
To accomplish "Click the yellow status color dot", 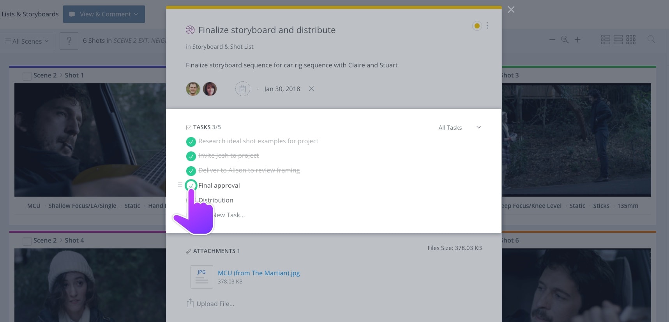I will (x=477, y=26).
